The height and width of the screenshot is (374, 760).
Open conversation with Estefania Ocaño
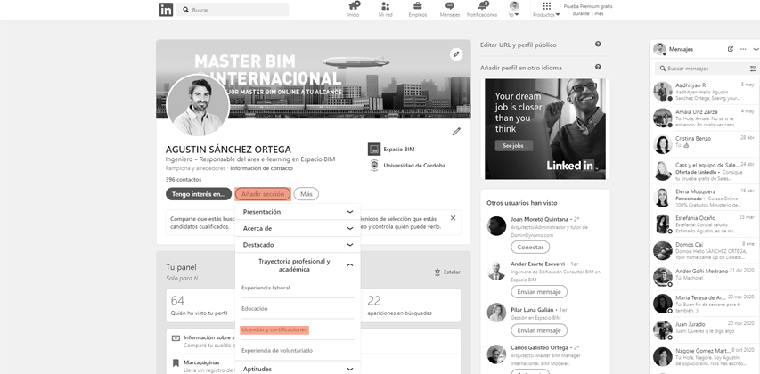pyautogui.click(x=704, y=224)
